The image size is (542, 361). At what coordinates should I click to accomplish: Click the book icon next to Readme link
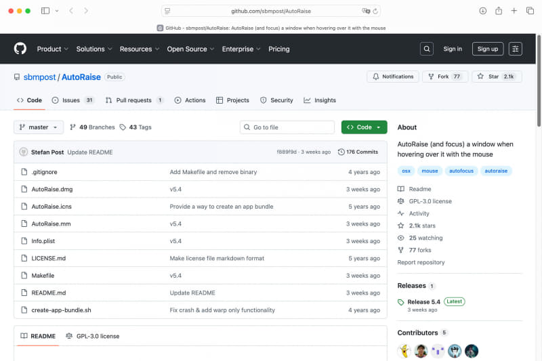[400, 189]
